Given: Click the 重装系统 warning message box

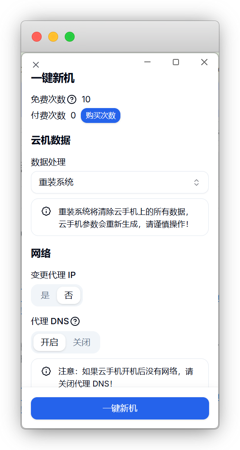Looking at the screenshot, I should tap(120, 217).
